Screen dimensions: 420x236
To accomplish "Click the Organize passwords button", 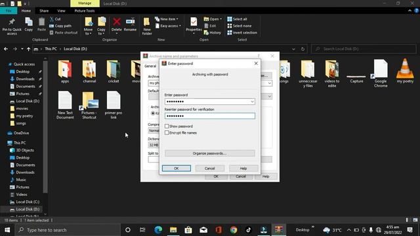I will click(210, 153).
